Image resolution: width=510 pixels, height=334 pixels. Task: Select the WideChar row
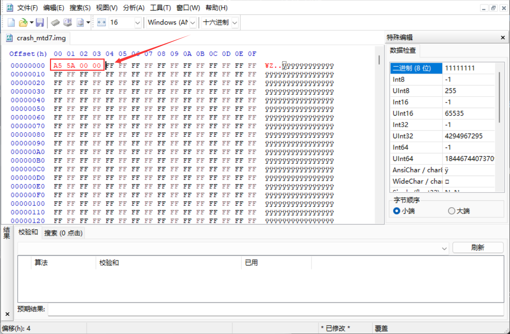click(x=442, y=181)
